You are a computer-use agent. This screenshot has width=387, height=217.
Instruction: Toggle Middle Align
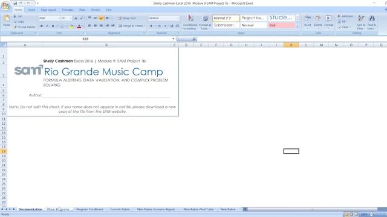[x=96, y=18]
